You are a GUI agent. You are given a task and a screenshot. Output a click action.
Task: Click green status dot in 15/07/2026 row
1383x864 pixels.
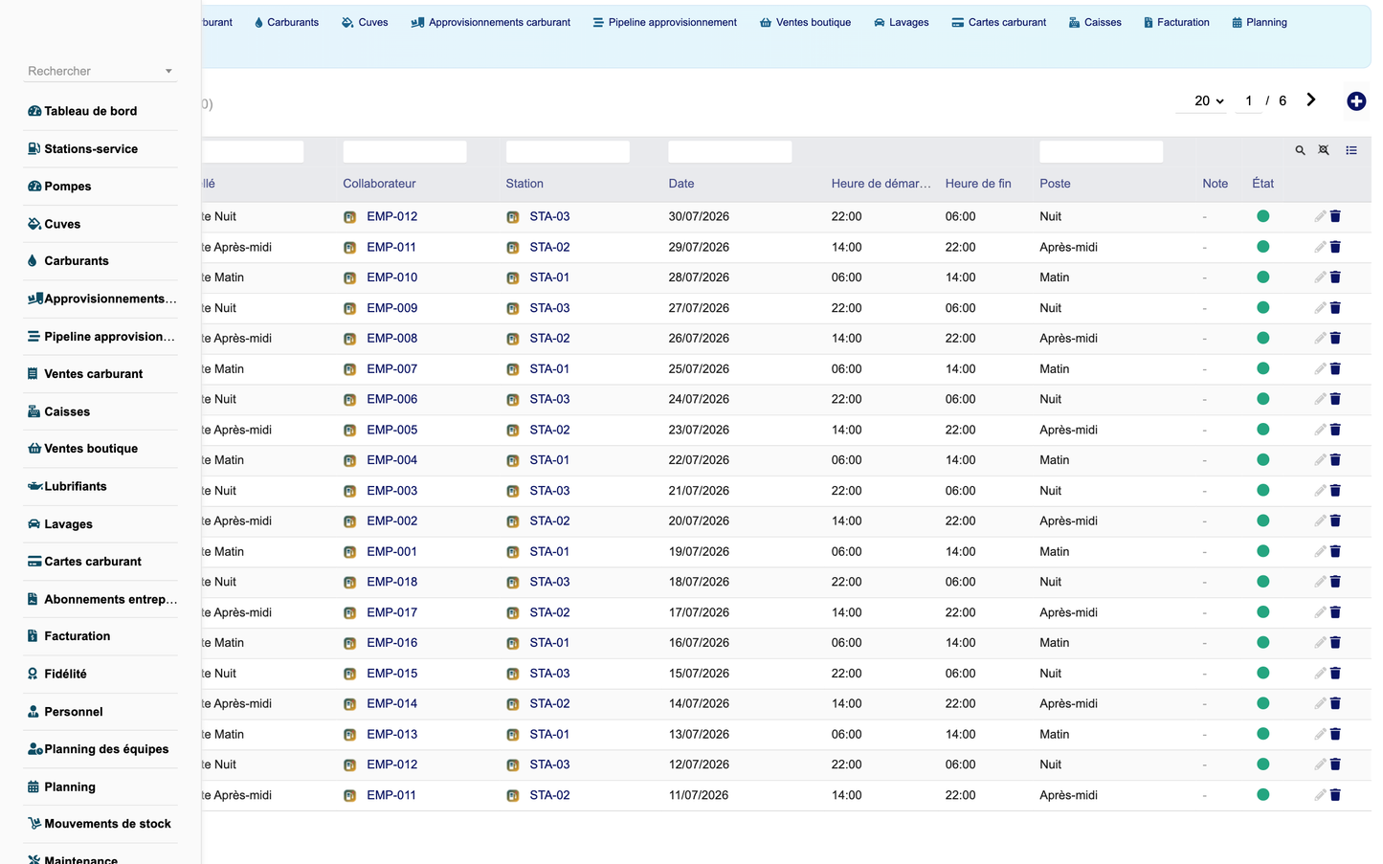[x=1263, y=673]
